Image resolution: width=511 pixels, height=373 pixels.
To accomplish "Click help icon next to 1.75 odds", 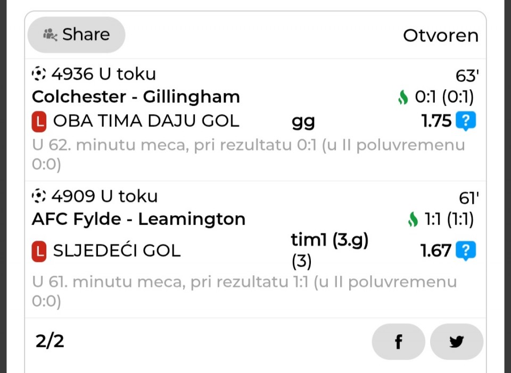I will click(466, 122).
